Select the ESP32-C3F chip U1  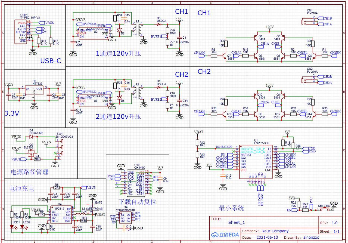256,162
